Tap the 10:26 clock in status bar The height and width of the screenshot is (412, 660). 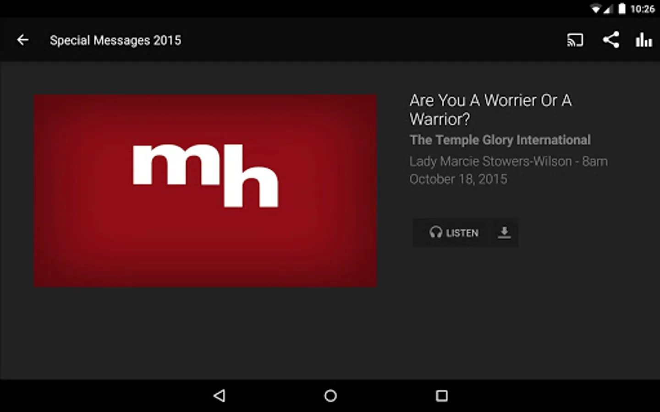643,9
